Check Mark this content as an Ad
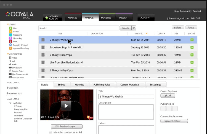This screenshot has width=207, height=134. pos(50,132)
